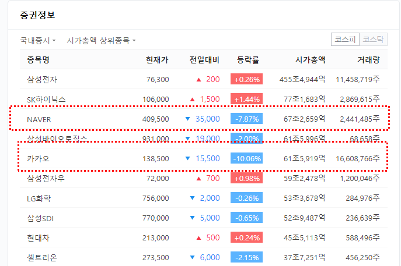This screenshot has width=401, height=266.
Task: Click the 37조7,251억 market cap value
Action: point(304,257)
